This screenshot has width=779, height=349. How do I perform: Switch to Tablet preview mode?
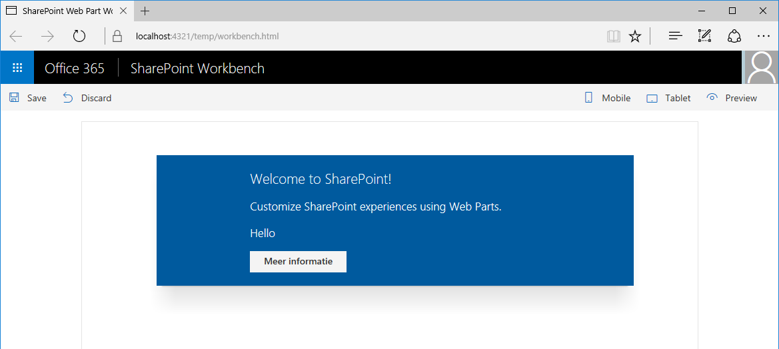[x=668, y=98]
